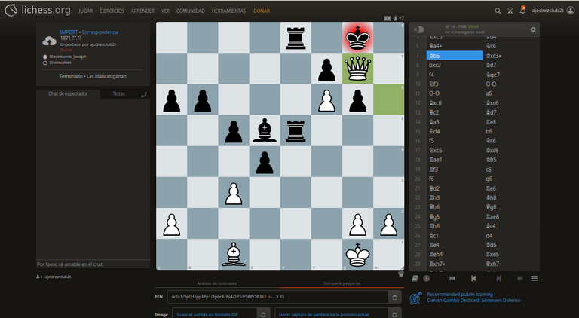Select move 7 Bb5 in the move list
This screenshot has height=318, width=579.
(x=455, y=55)
